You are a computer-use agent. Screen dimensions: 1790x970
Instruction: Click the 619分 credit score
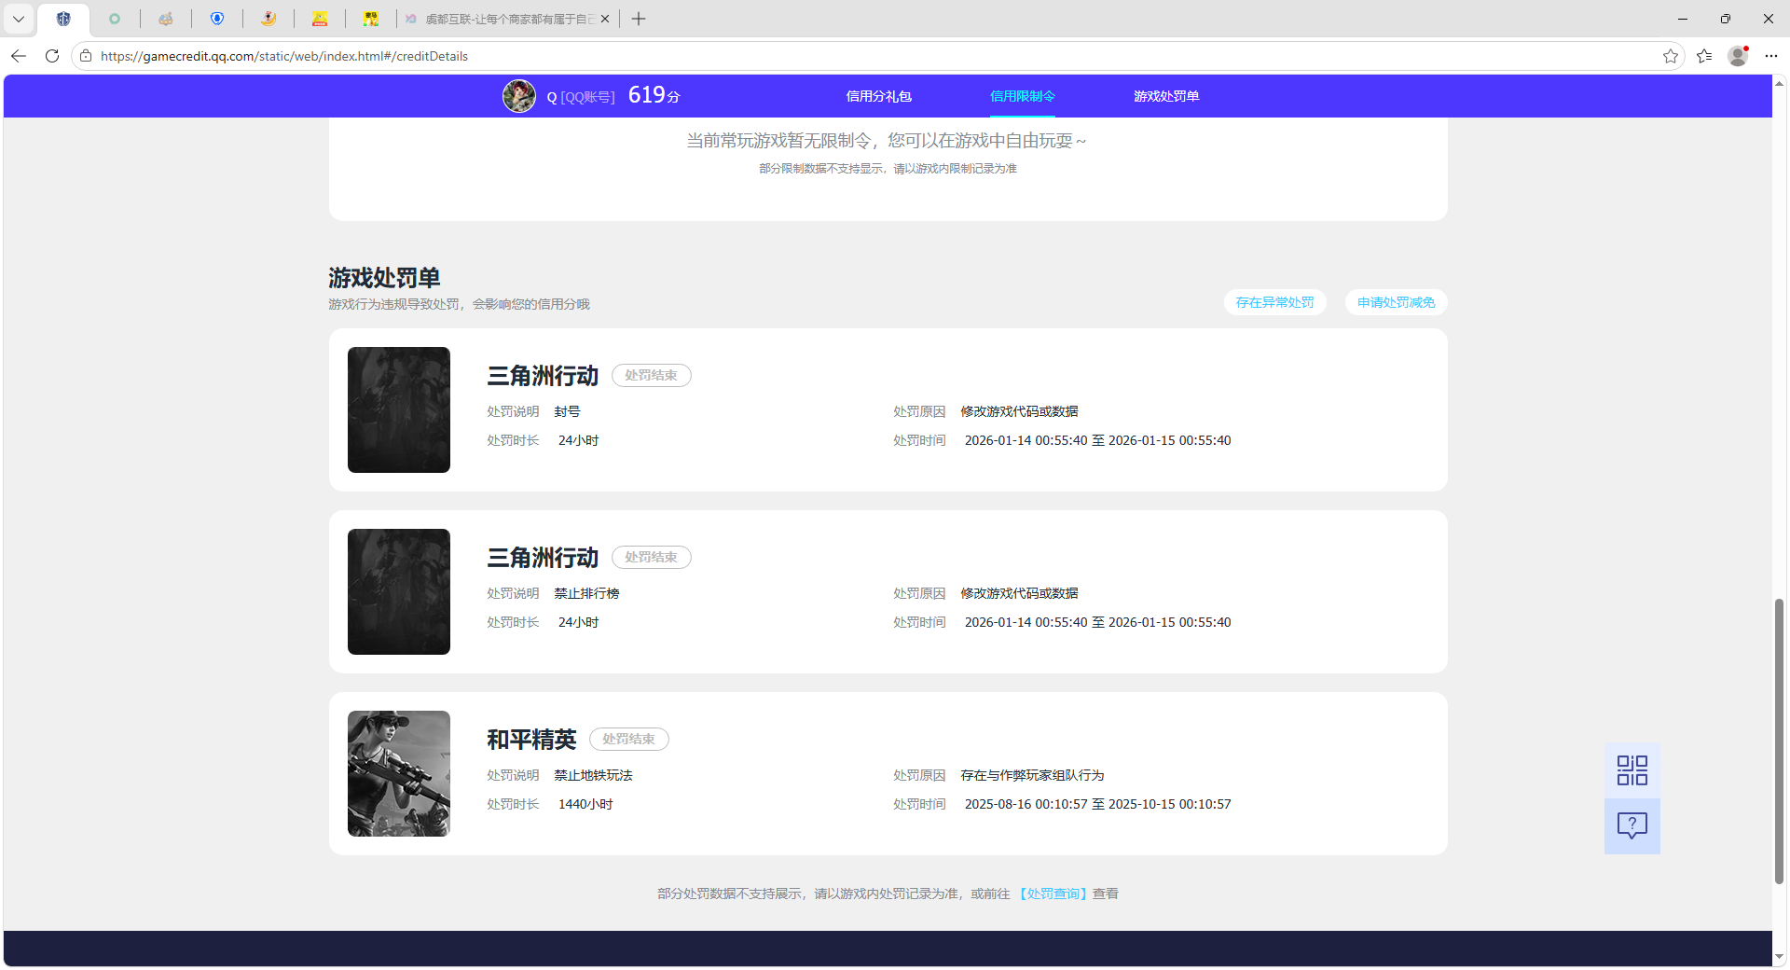[654, 95]
